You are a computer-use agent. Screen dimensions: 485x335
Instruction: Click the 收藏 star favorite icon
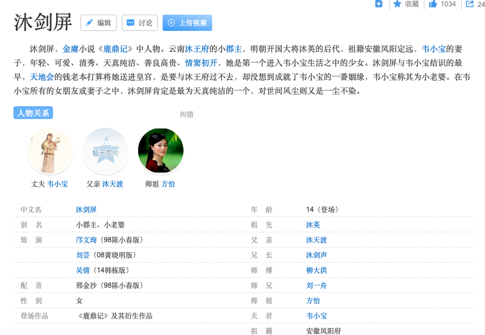[x=398, y=4]
